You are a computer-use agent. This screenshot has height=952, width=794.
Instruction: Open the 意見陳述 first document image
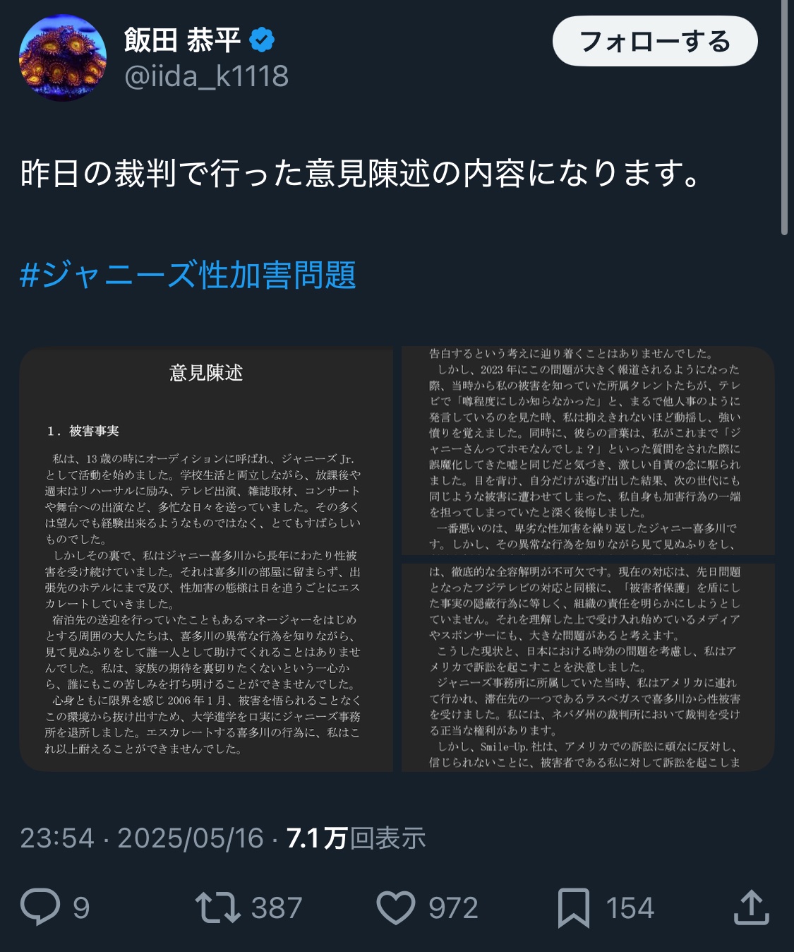coord(206,559)
